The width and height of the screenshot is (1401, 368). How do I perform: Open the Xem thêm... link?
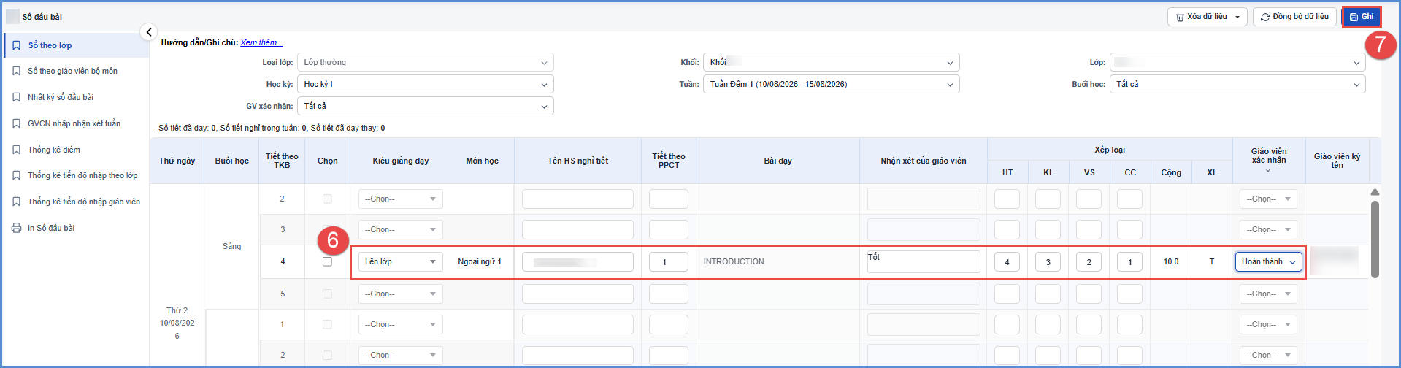click(x=261, y=42)
